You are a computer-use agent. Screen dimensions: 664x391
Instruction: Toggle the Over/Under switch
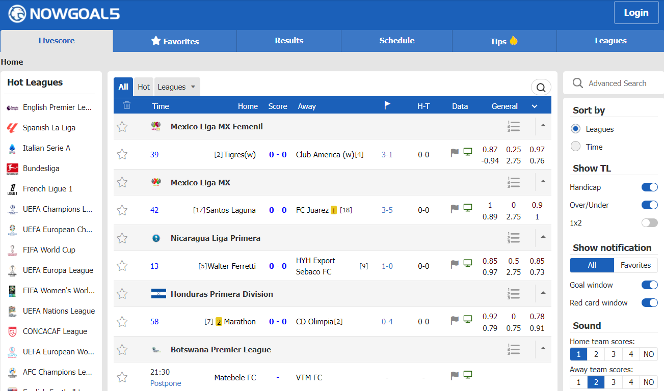(649, 205)
